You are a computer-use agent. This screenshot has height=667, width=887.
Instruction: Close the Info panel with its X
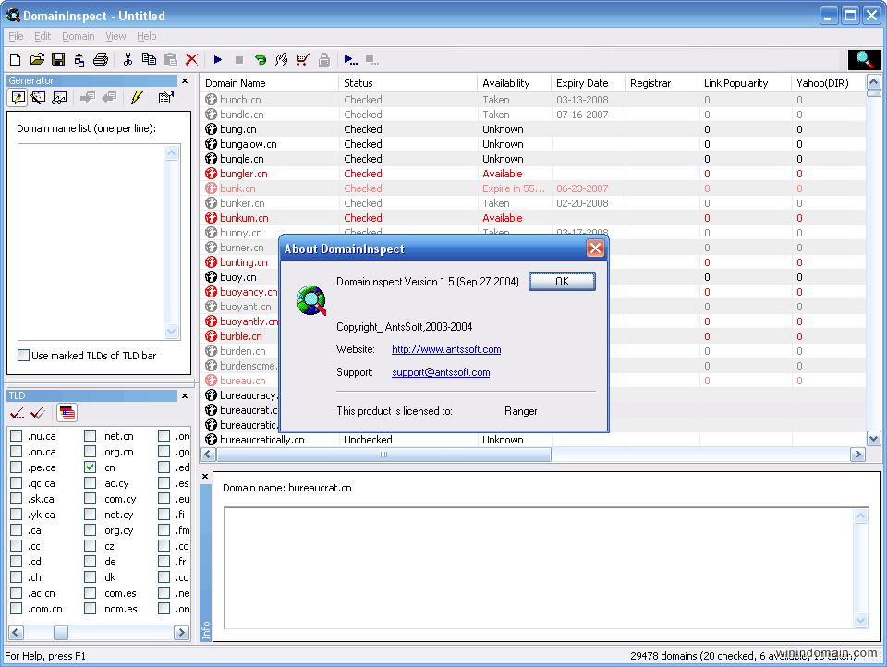click(x=205, y=477)
